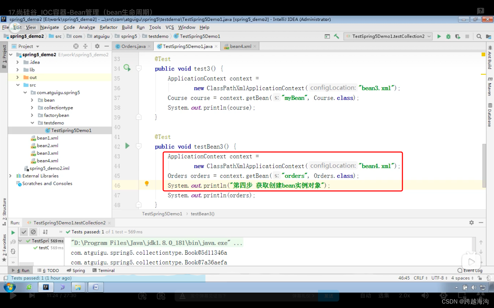The width and height of the screenshot is (494, 308).
Task: Click sort alphabetically icon in Run panel
Action: click(45, 232)
